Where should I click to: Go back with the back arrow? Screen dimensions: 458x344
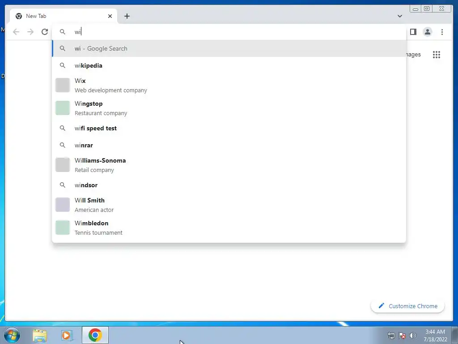[x=16, y=32]
